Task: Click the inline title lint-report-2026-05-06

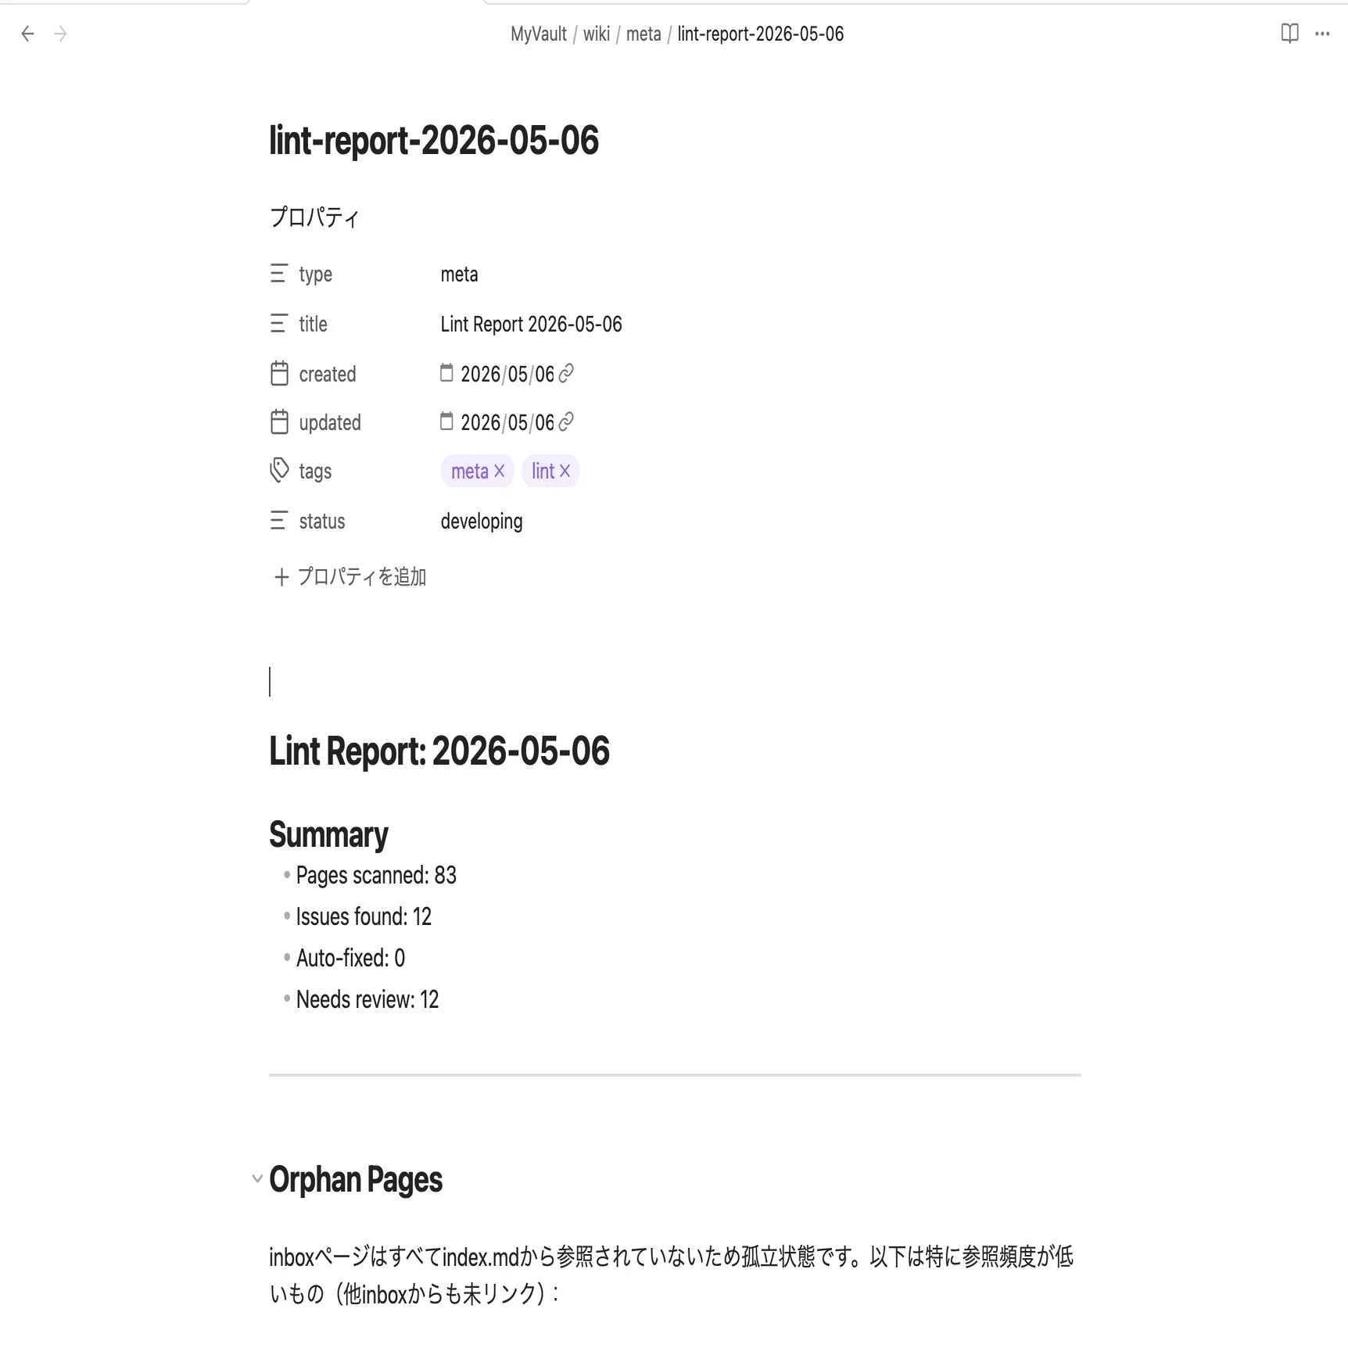Action: point(434,141)
